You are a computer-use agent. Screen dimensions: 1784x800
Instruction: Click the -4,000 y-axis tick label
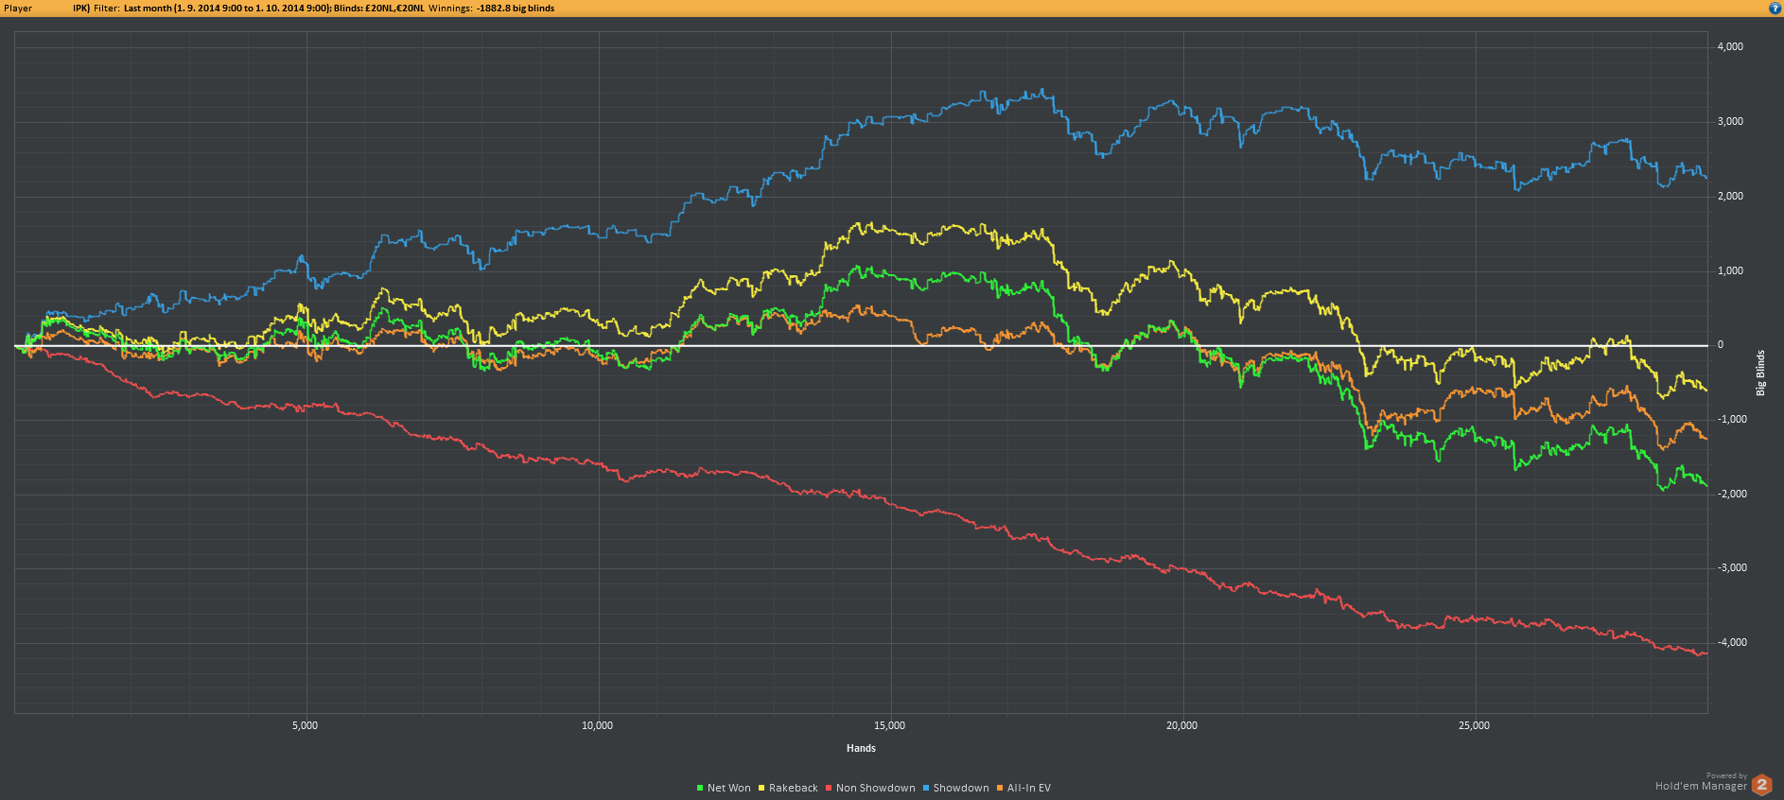pyautogui.click(x=1732, y=642)
